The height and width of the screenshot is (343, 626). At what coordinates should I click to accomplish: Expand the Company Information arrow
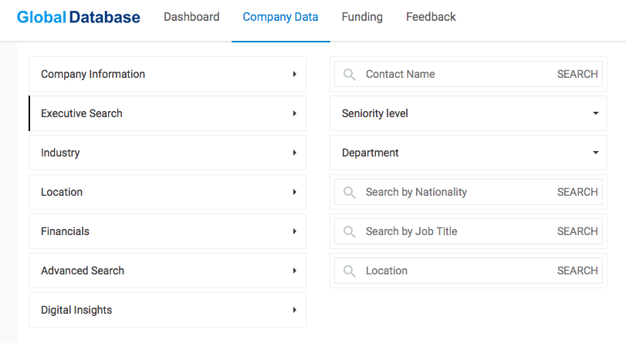(x=295, y=75)
